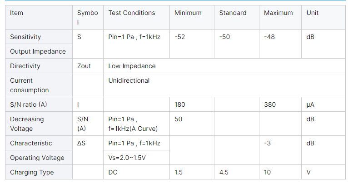Viewport: 348px width, 184px height.
Task: Select the ΔS symbol cell
Action: (x=81, y=143)
